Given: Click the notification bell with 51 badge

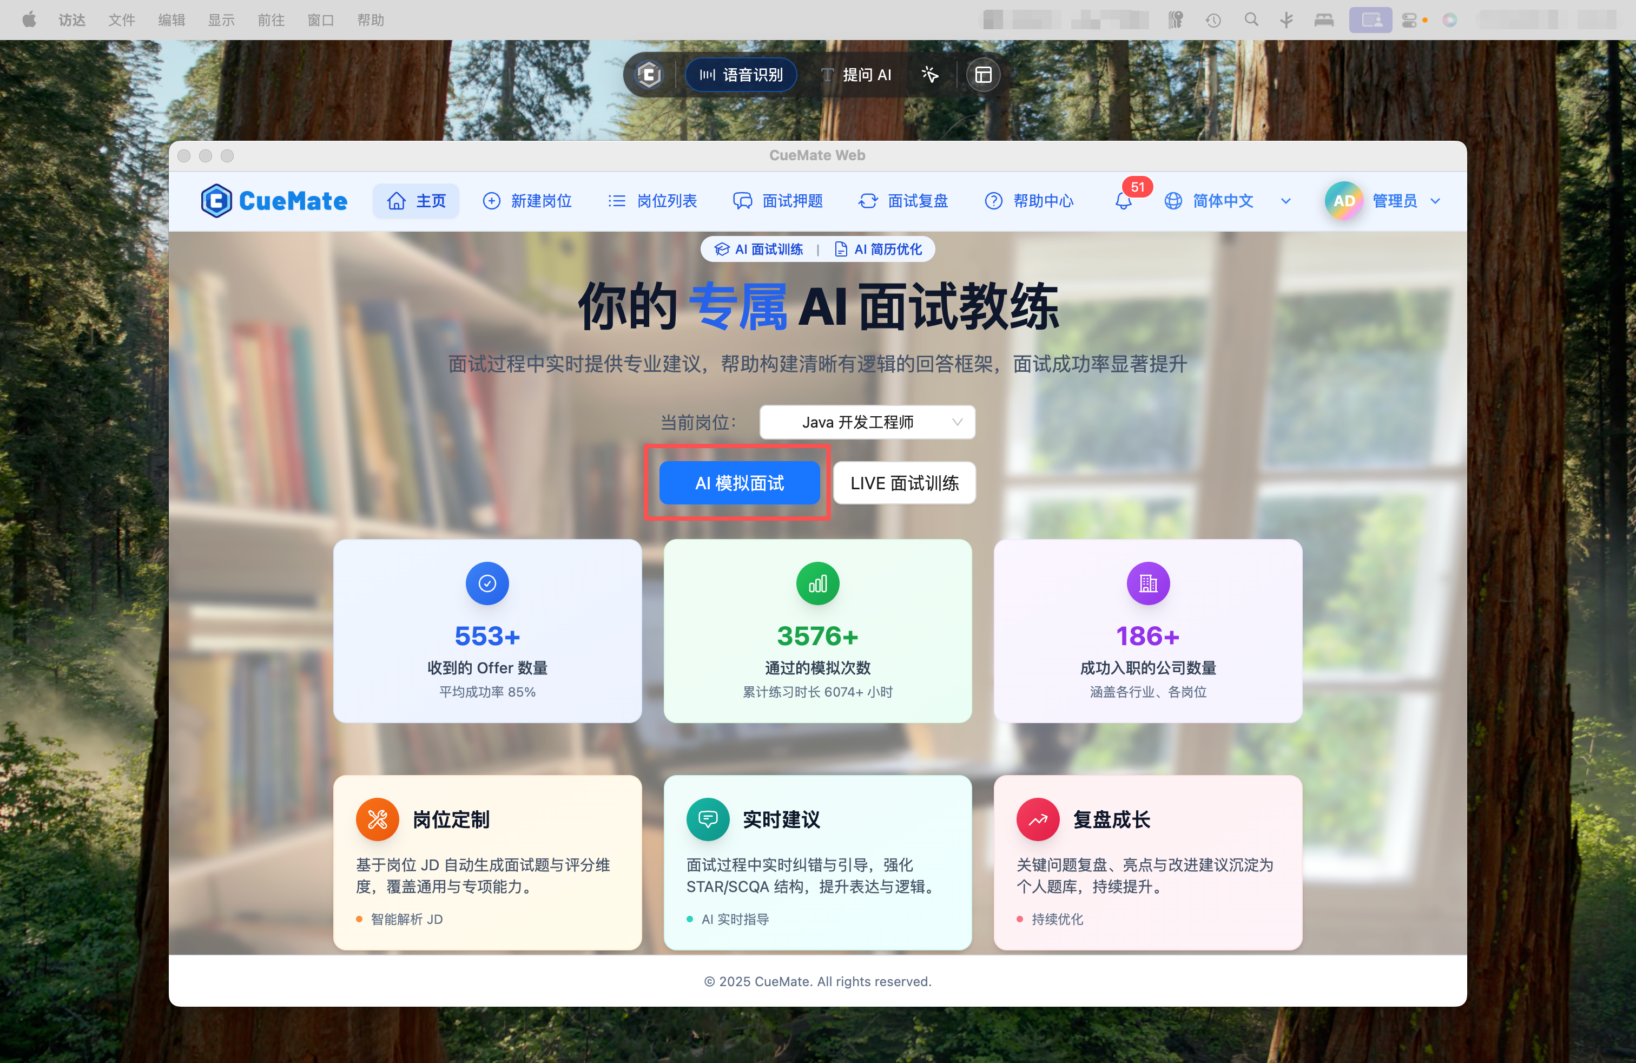Looking at the screenshot, I should click(x=1123, y=201).
